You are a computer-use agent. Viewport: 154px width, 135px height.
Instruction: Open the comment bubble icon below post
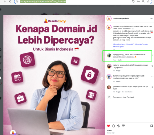pos(113,126)
